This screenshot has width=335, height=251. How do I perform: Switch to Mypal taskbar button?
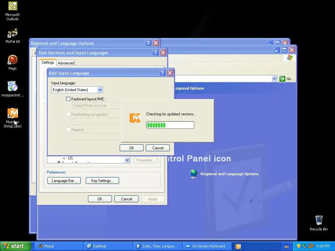click(x=59, y=246)
